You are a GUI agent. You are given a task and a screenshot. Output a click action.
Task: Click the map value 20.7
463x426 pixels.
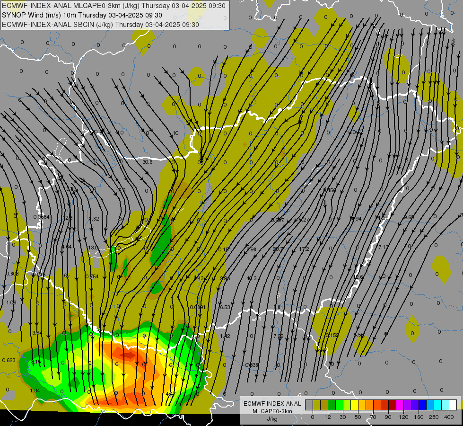[x=278, y=249]
